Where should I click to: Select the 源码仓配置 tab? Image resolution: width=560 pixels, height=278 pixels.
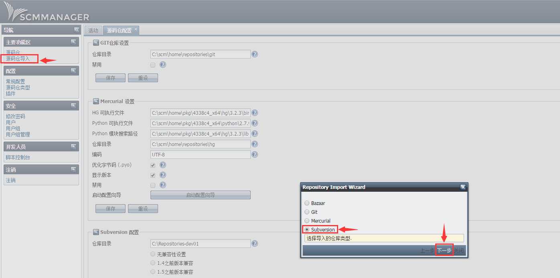coord(119,30)
